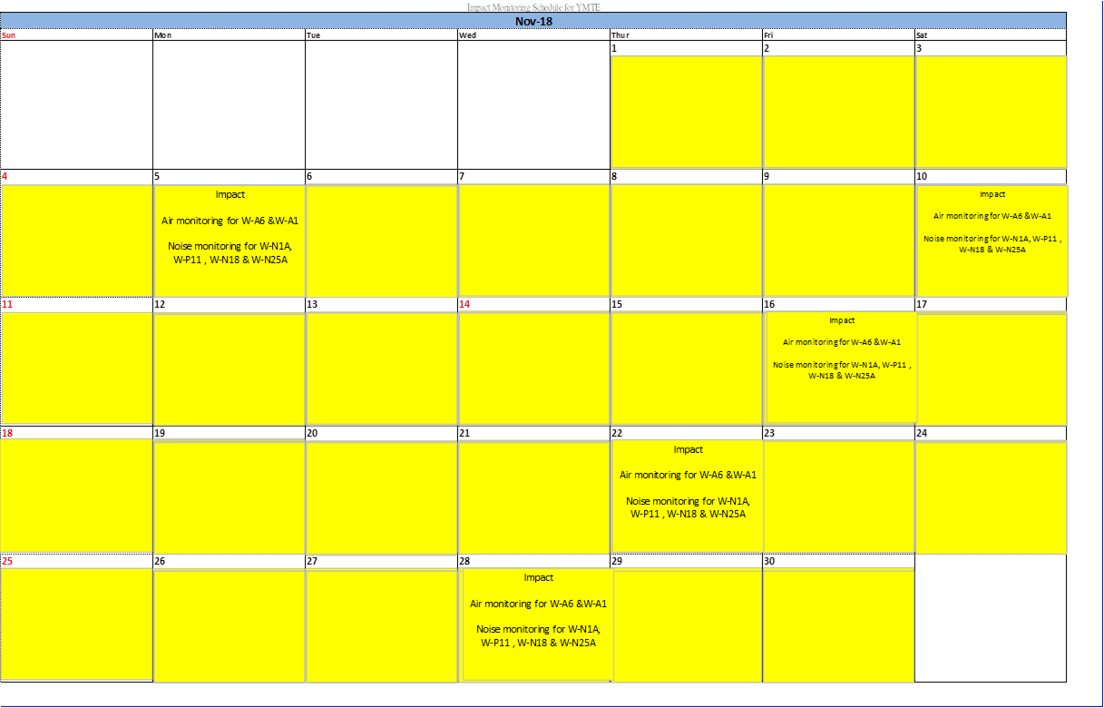Select the Monday November 12 cell
The image size is (1104, 708).
click(229, 367)
